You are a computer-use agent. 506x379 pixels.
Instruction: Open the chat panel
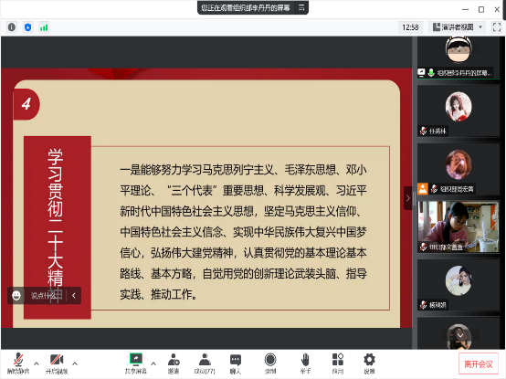pos(236,363)
